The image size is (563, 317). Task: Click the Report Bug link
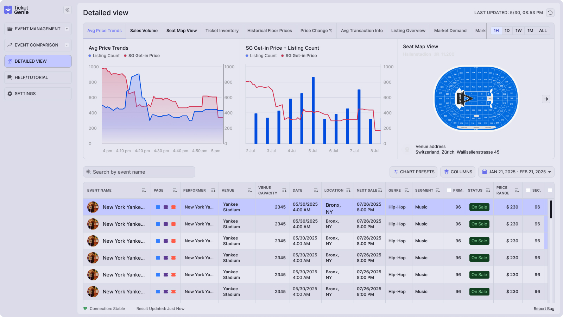coord(544,309)
